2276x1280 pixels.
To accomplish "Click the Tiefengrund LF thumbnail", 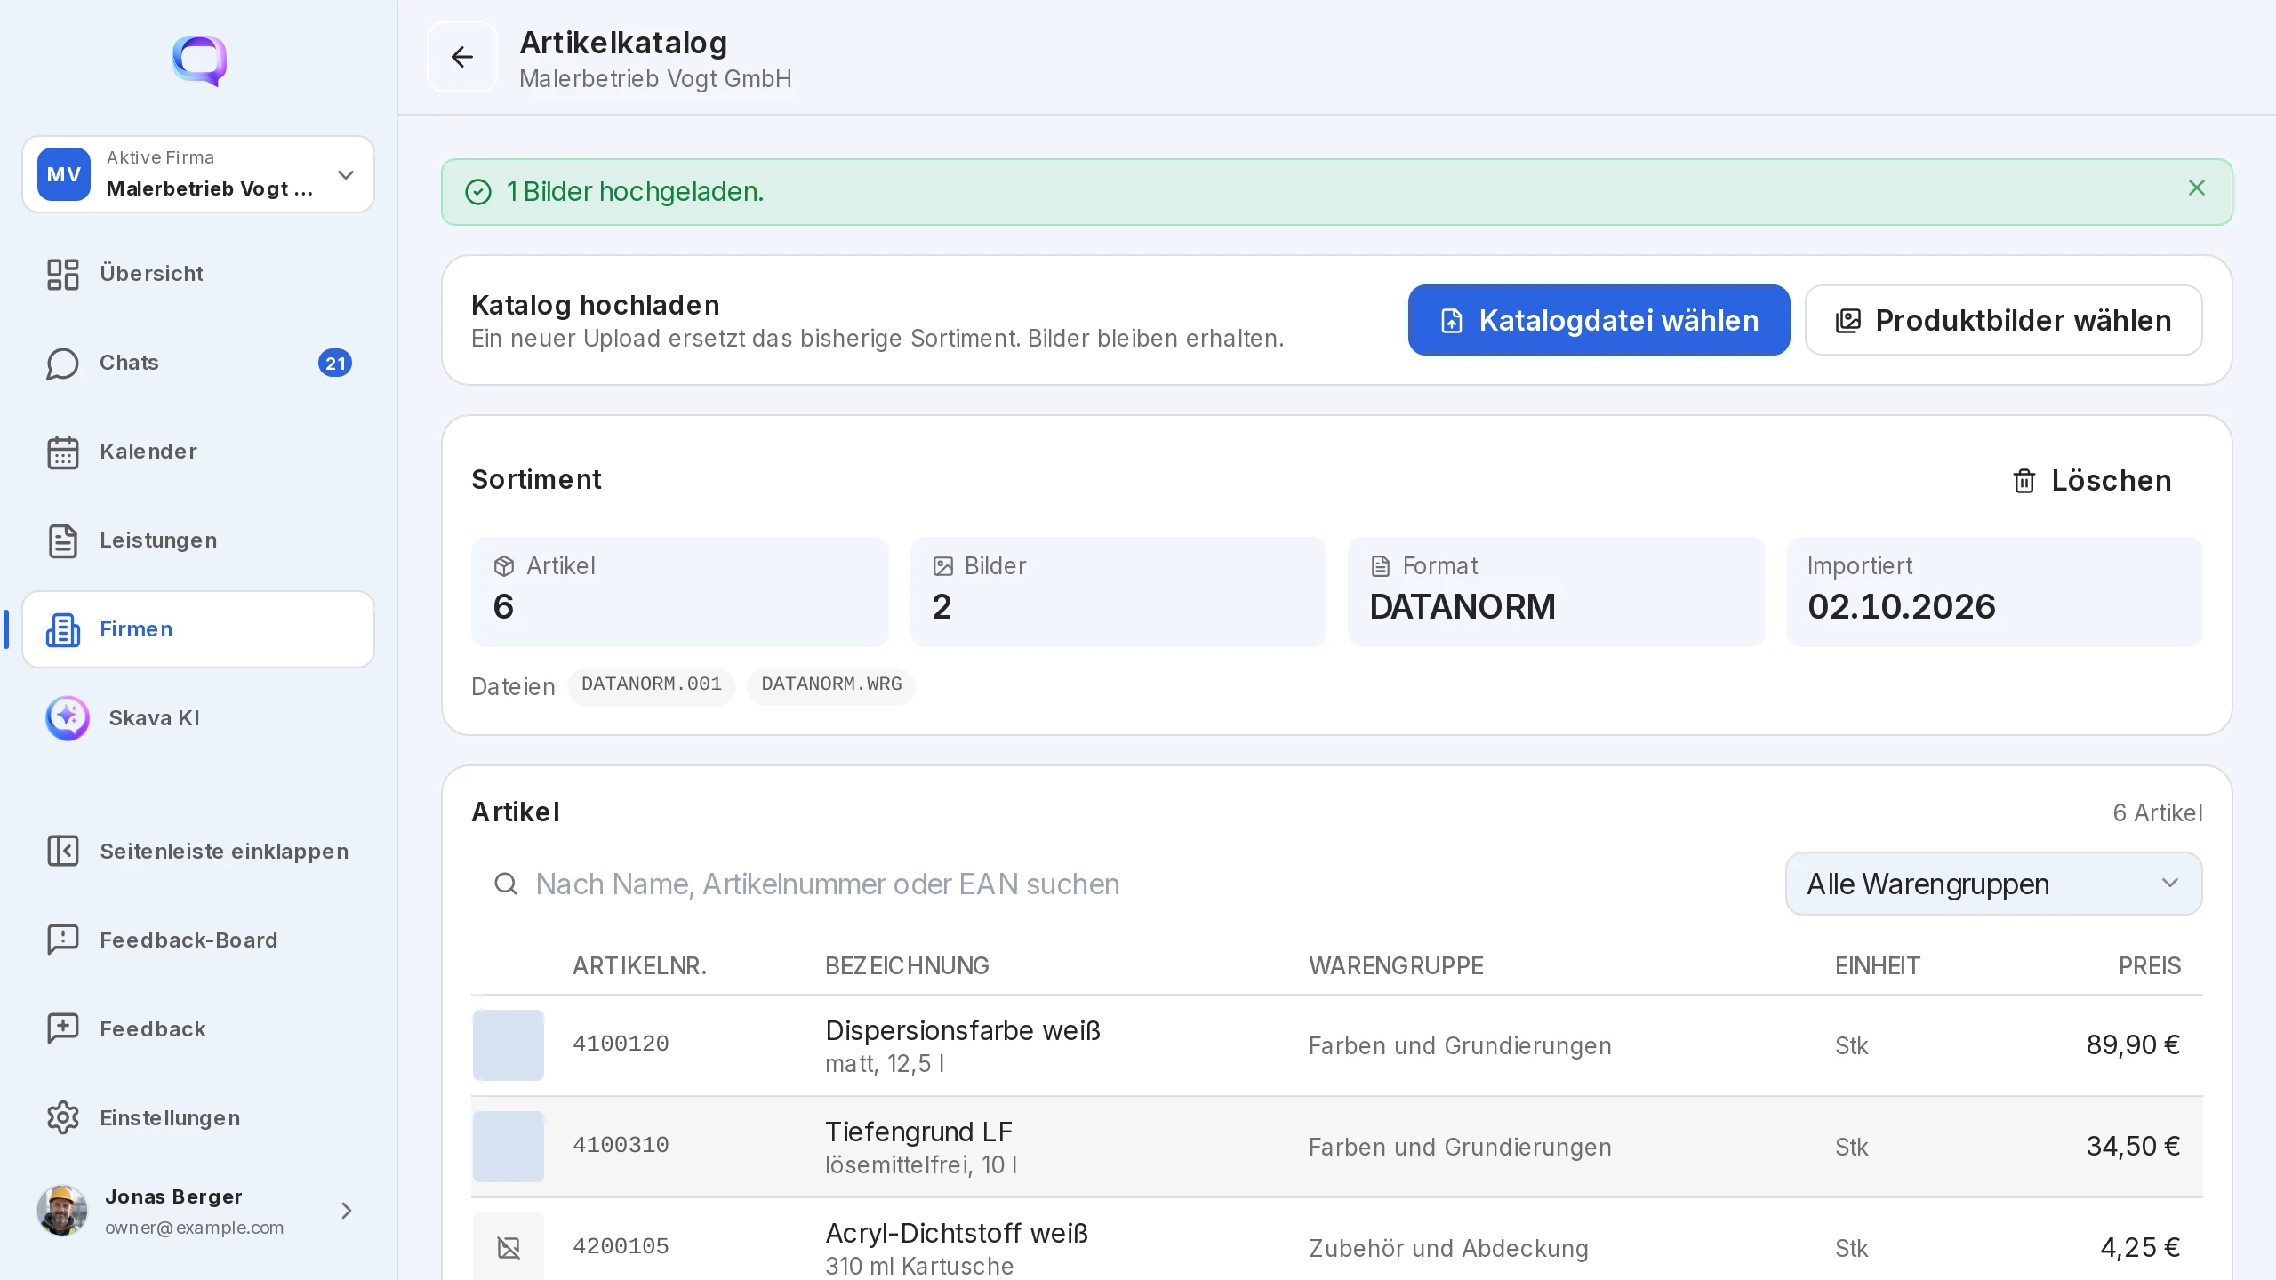I will pos(509,1147).
